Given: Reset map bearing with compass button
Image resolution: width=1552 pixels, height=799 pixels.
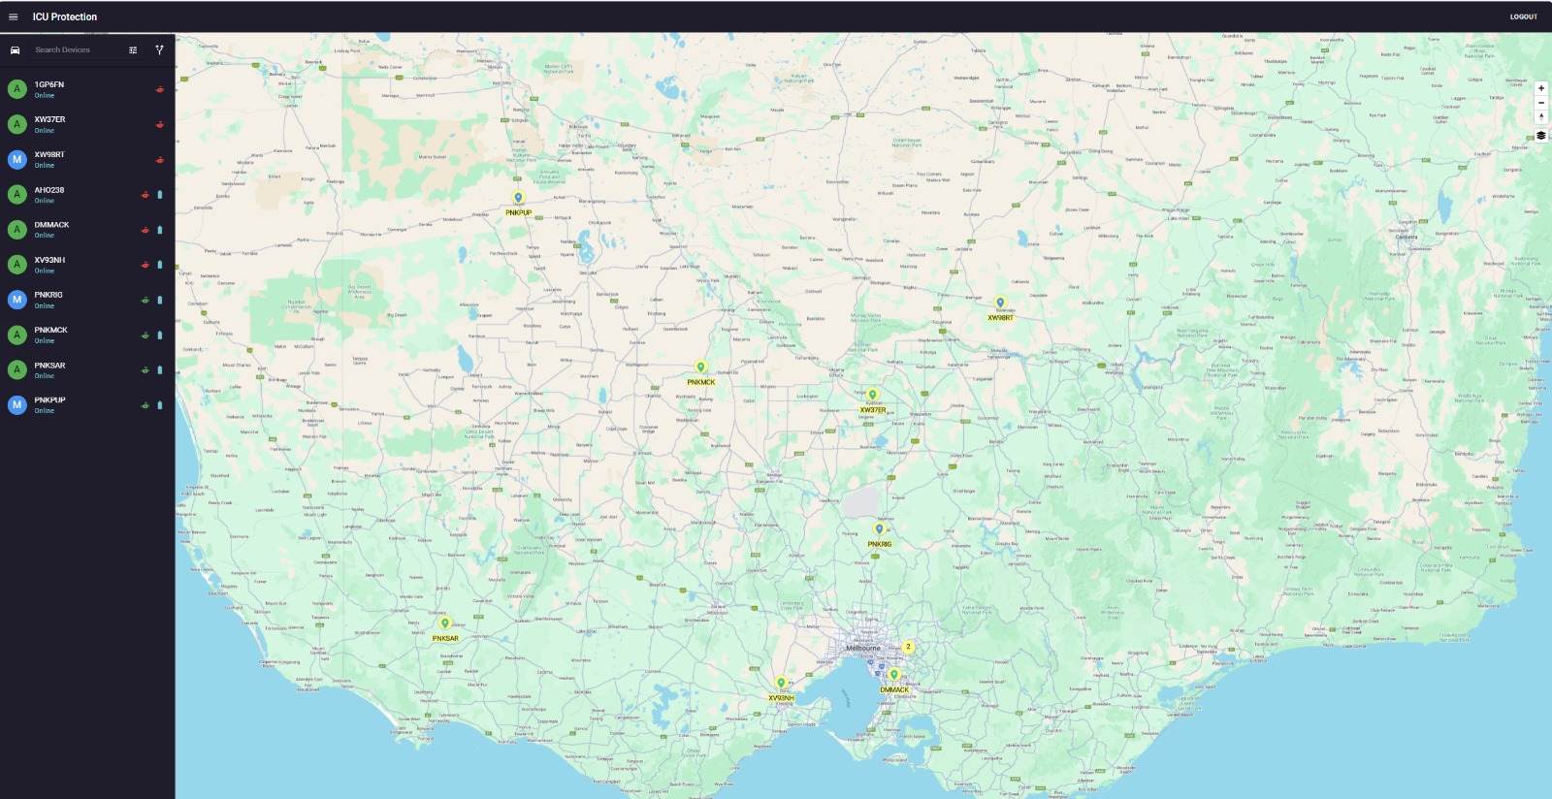Looking at the screenshot, I should click(x=1540, y=117).
